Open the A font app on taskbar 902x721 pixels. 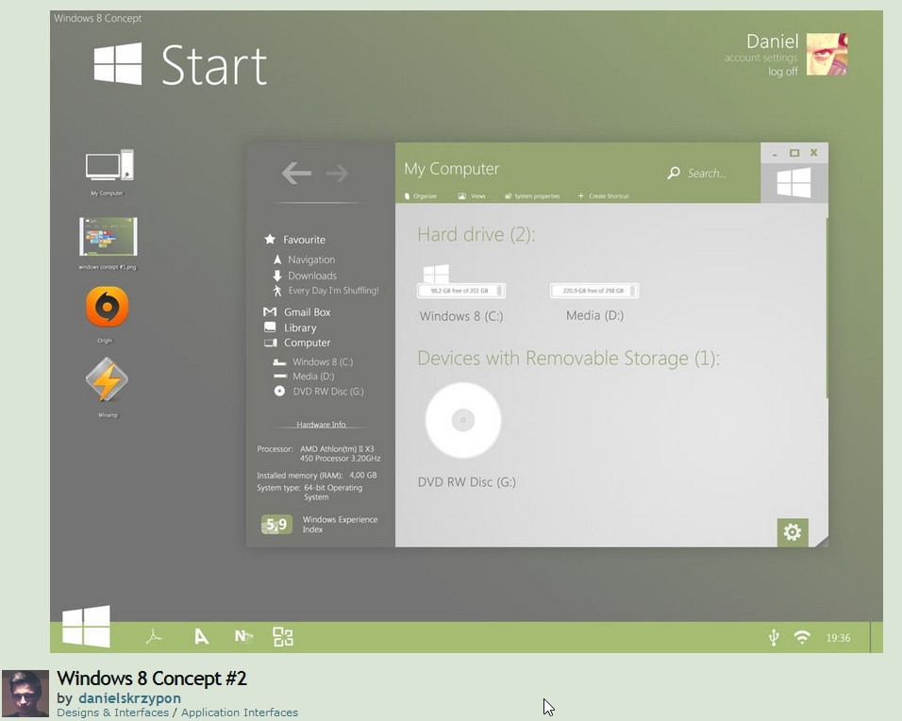201,636
